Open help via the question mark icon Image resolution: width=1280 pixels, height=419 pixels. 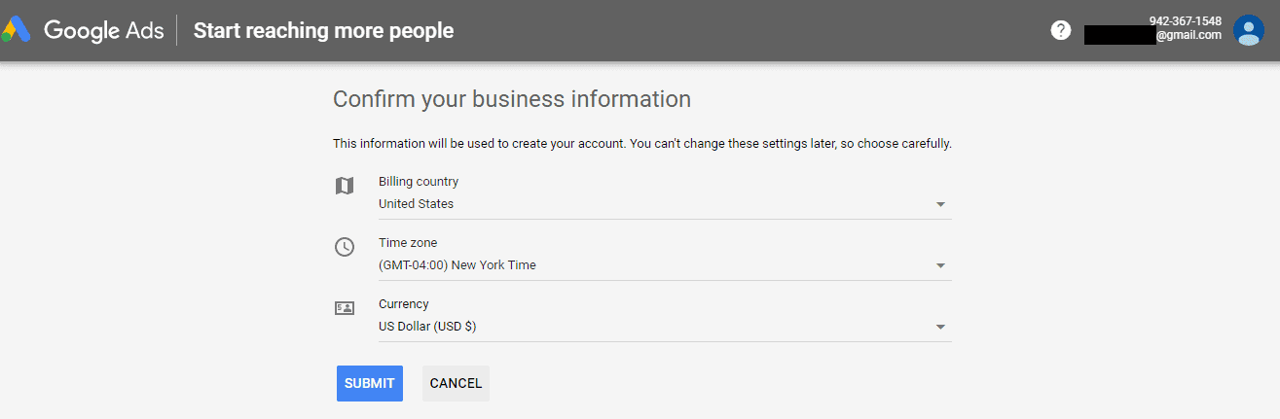[x=1060, y=30]
